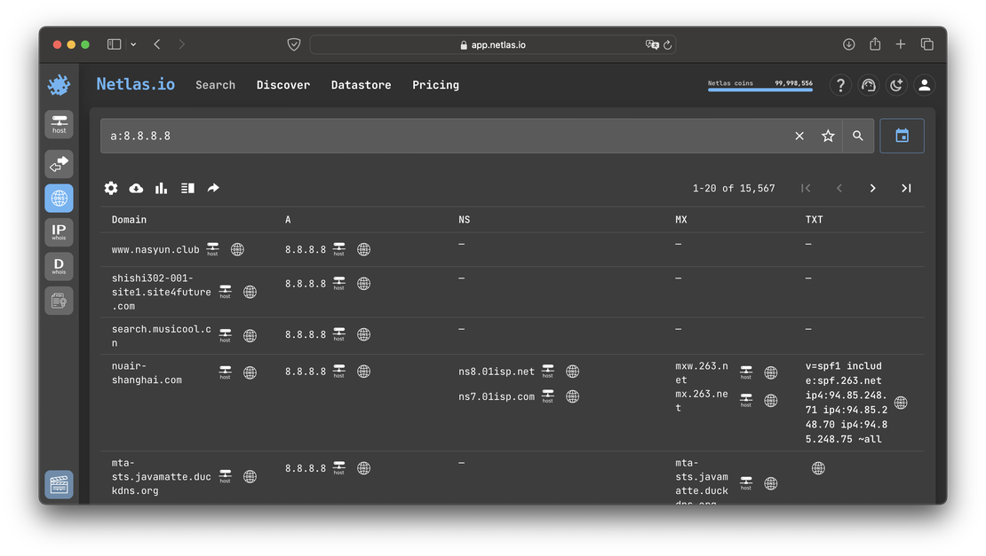Go to the Datastore tab
Image resolution: width=986 pixels, height=556 pixels.
click(x=361, y=85)
